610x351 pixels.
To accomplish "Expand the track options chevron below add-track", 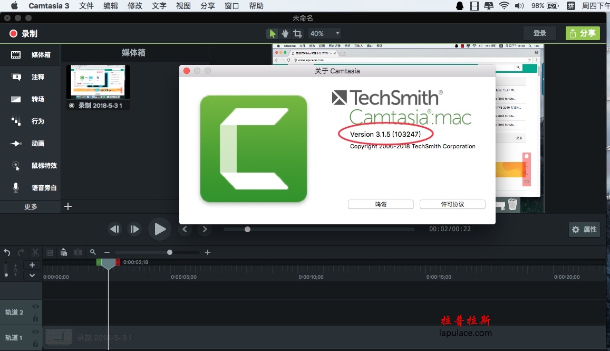I will pyautogui.click(x=32, y=276).
